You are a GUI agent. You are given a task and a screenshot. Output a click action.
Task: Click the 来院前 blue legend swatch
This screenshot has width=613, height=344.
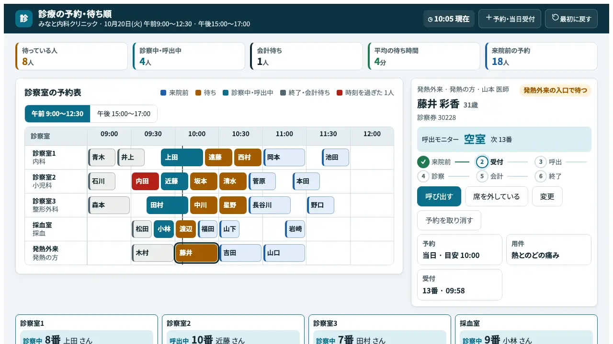pos(163,93)
